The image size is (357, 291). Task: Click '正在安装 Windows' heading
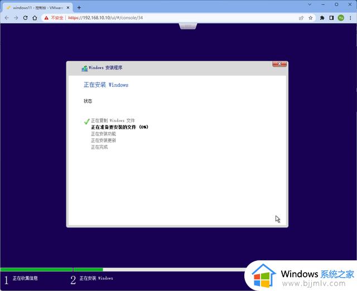tap(106, 85)
